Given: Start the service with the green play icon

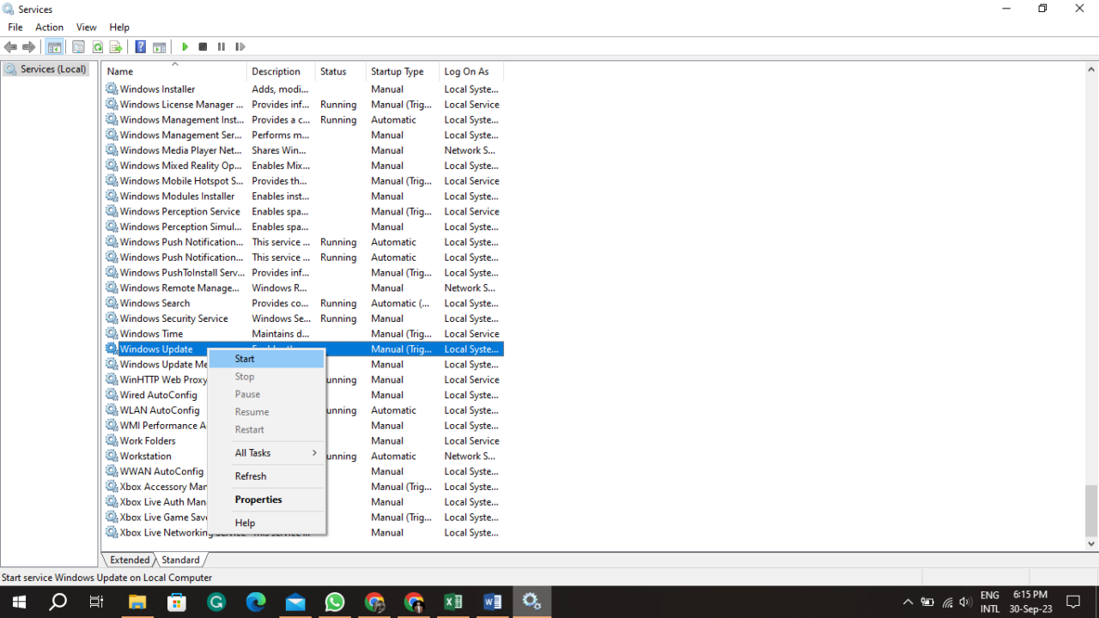Looking at the screenshot, I should click(x=185, y=46).
